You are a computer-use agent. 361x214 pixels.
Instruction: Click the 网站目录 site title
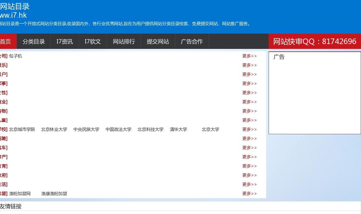(x=14, y=6)
